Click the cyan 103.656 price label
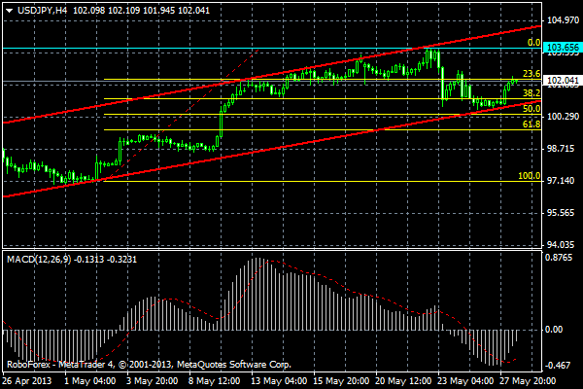Image resolution: width=583 pixels, height=389 pixels. [x=563, y=48]
